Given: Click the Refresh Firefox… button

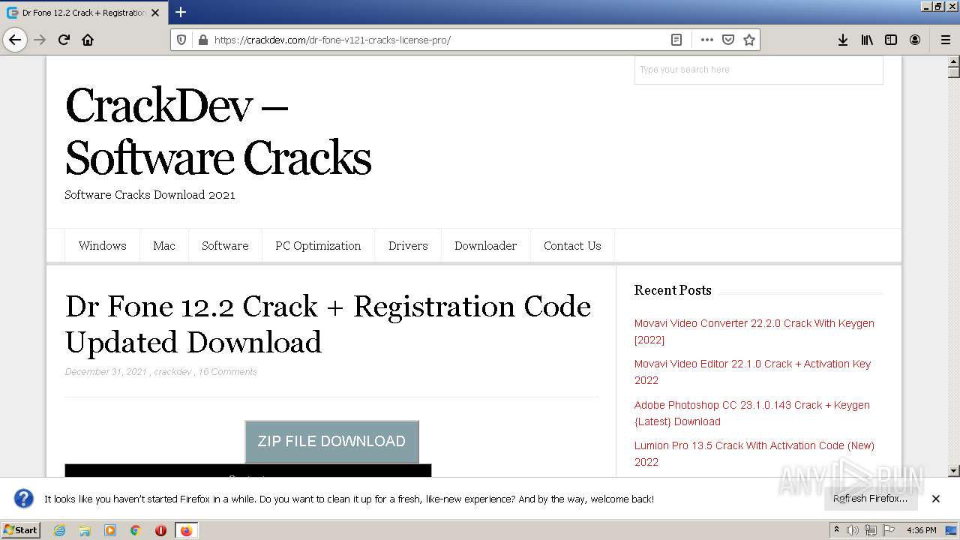Looking at the screenshot, I should point(870,499).
